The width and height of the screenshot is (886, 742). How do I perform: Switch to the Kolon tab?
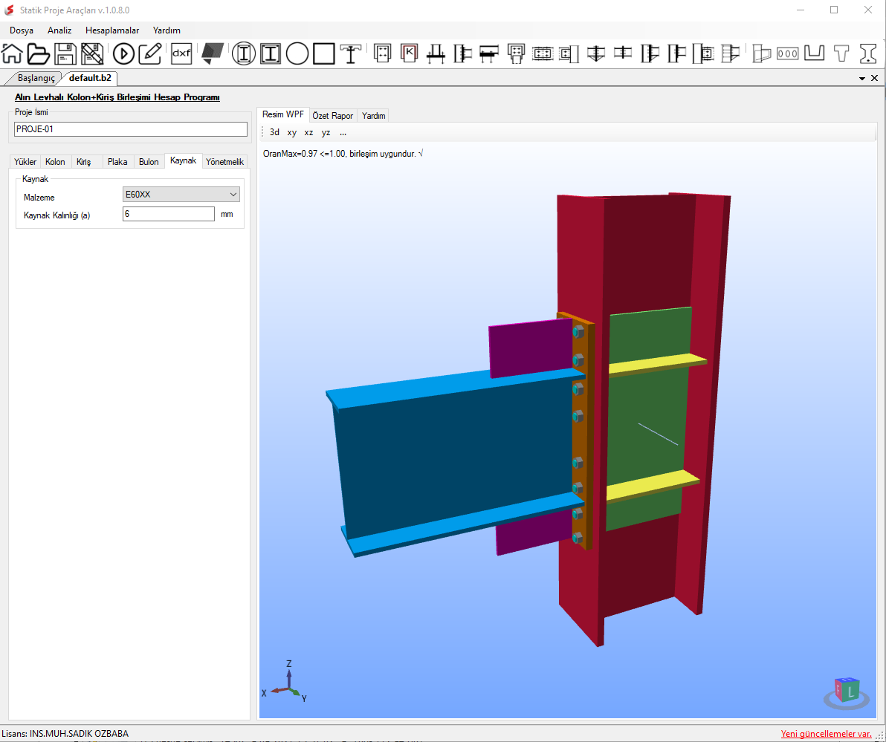click(x=55, y=161)
